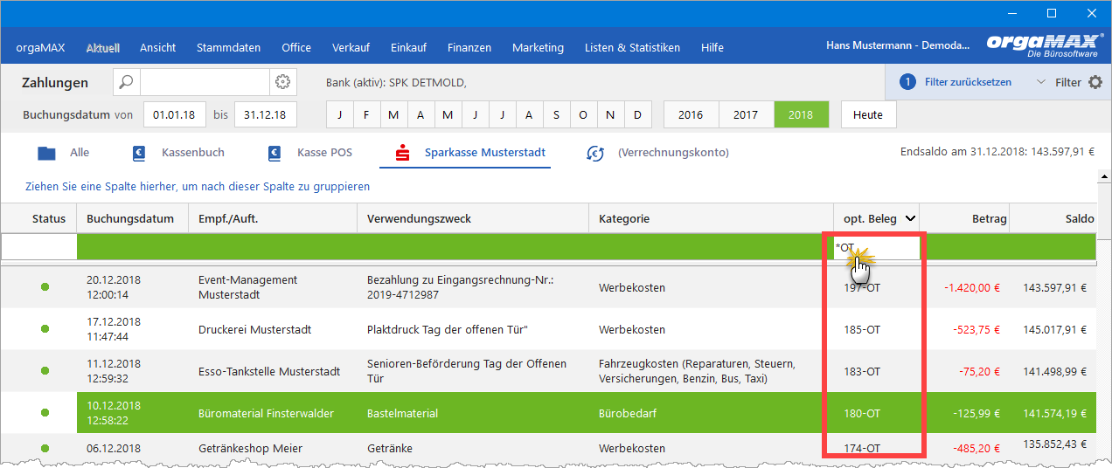The height and width of the screenshot is (468, 1112).
Task: Click the search magnifier icon
Action: coord(127,82)
